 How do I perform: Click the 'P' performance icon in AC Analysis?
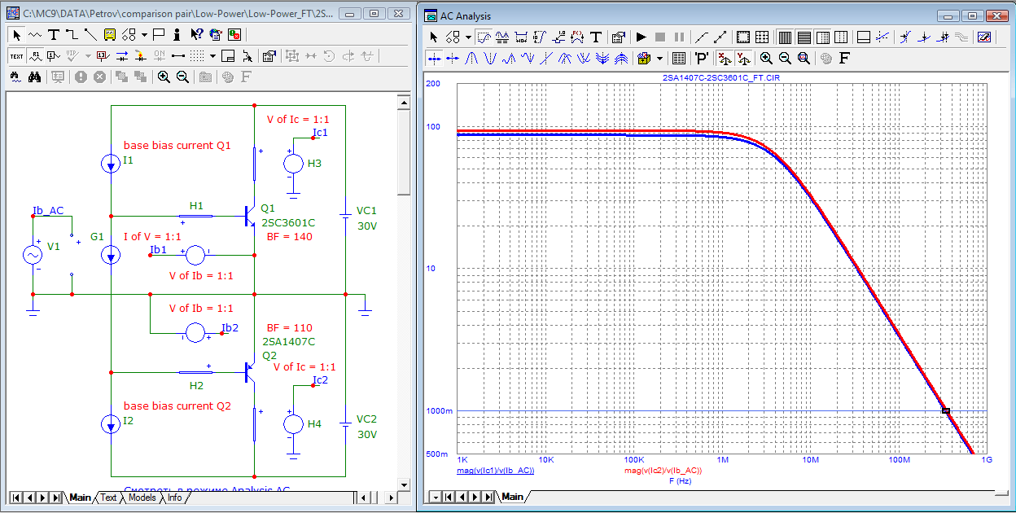pyautogui.click(x=702, y=59)
